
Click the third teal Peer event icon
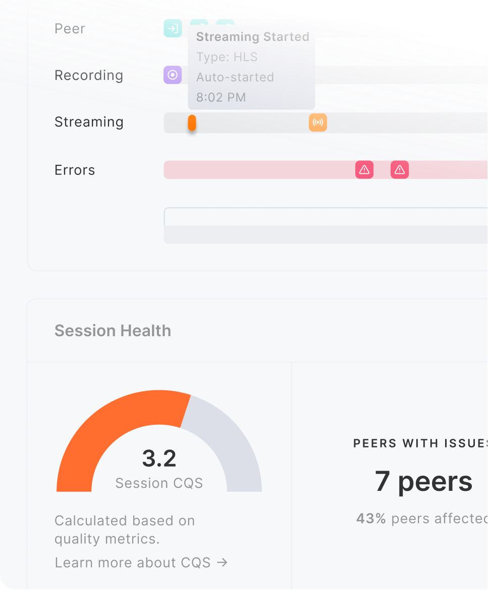point(226,22)
